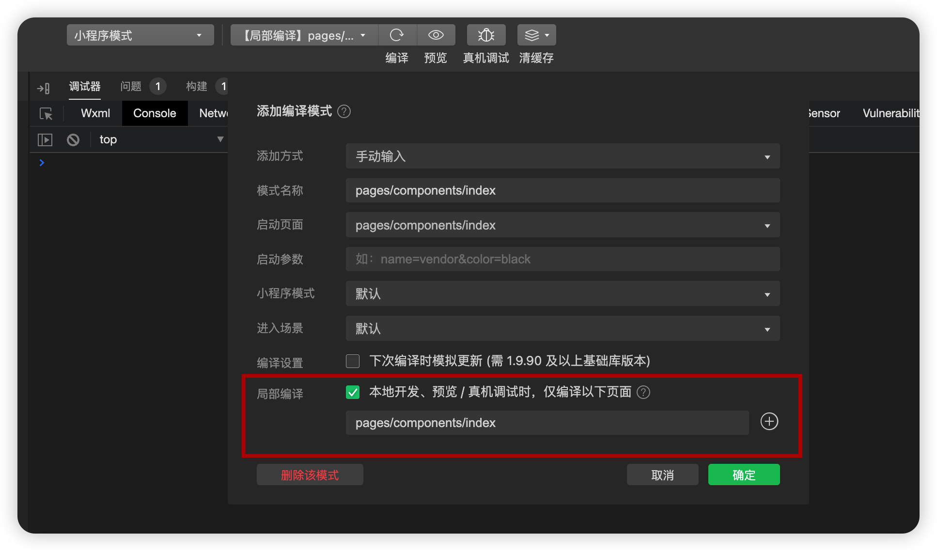Enable 下次编译时模拟更新 checkbox
The height and width of the screenshot is (551, 937).
pos(353,361)
